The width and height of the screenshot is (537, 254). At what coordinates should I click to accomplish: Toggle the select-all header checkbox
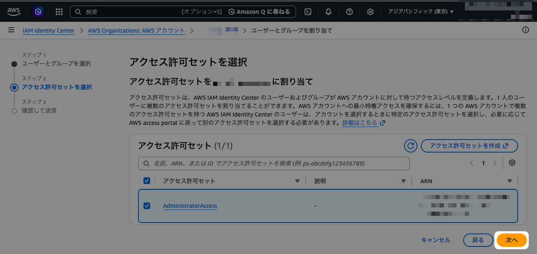[147, 181]
